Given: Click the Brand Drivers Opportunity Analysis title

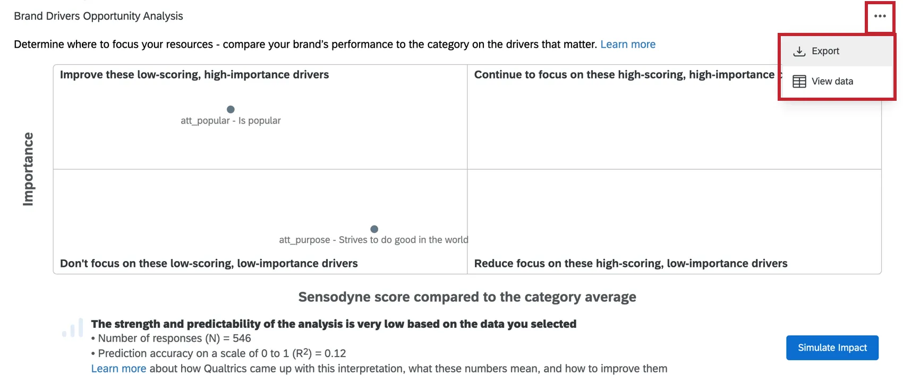Looking at the screenshot, I should (x=98, y=16).
